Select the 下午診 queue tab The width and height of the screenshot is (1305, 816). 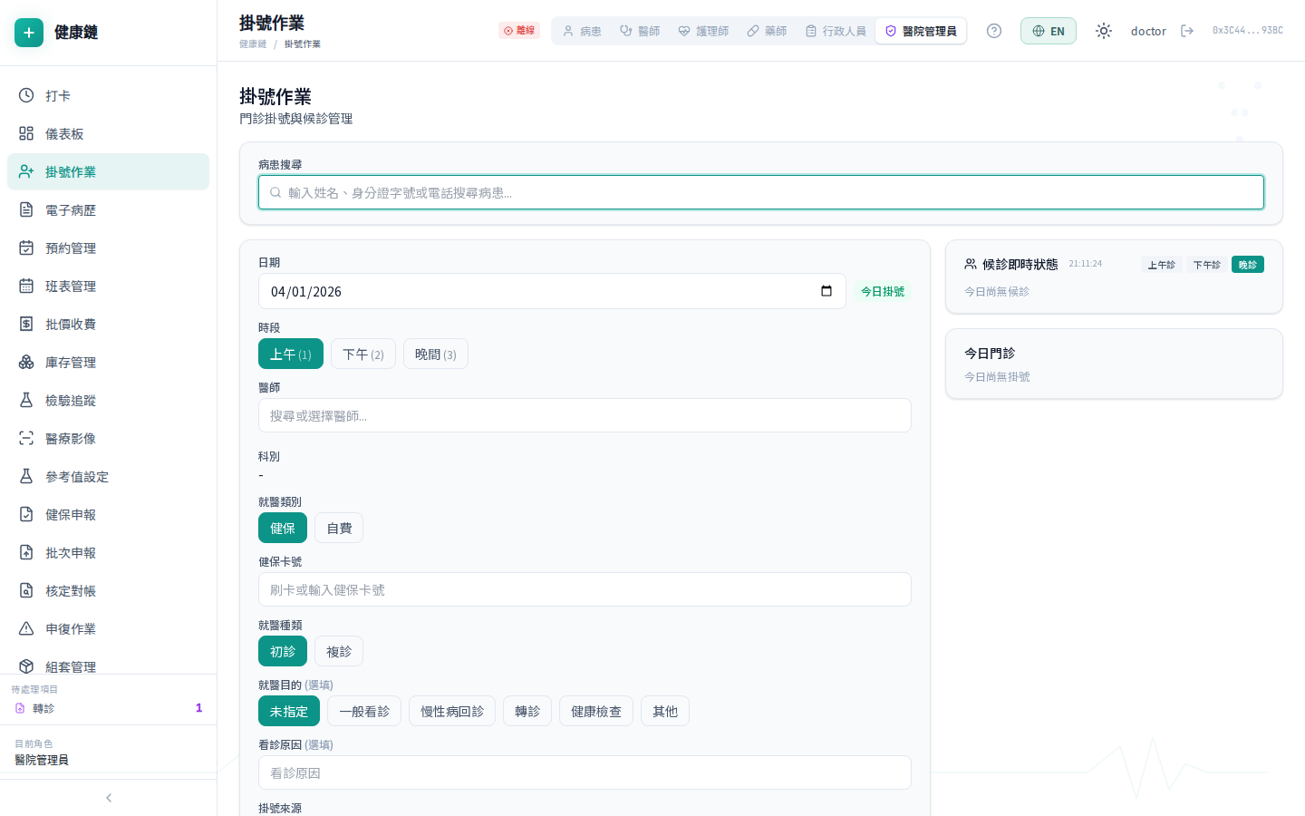(1206, 264)
